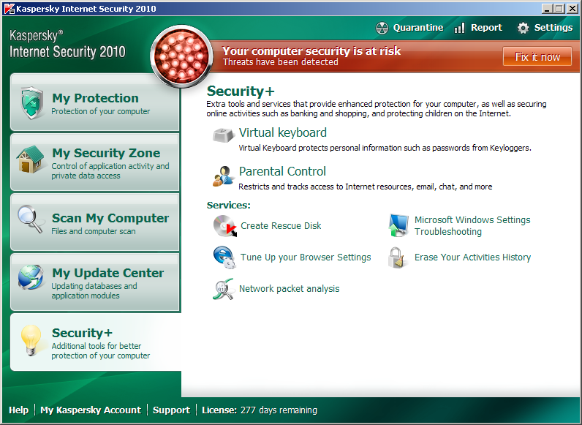Click the 'Services:' heading text
The image size is (582, 425).
[x=229, y=205]
